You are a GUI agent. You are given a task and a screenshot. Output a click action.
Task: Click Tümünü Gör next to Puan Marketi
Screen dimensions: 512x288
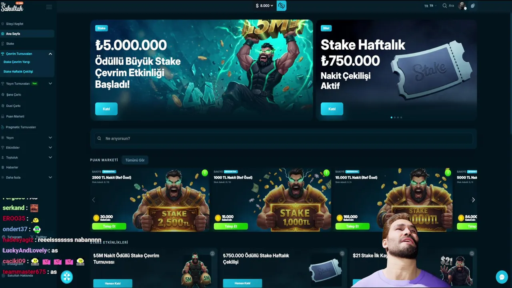pyautogui.click(x=135, y=160)
